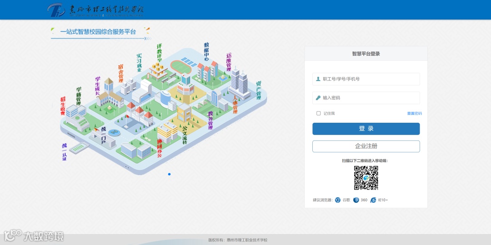Screen dimensions: 491x245
Task: Focus the 职工号/学号/手机号 input field
Action: (x=366, y=79)
